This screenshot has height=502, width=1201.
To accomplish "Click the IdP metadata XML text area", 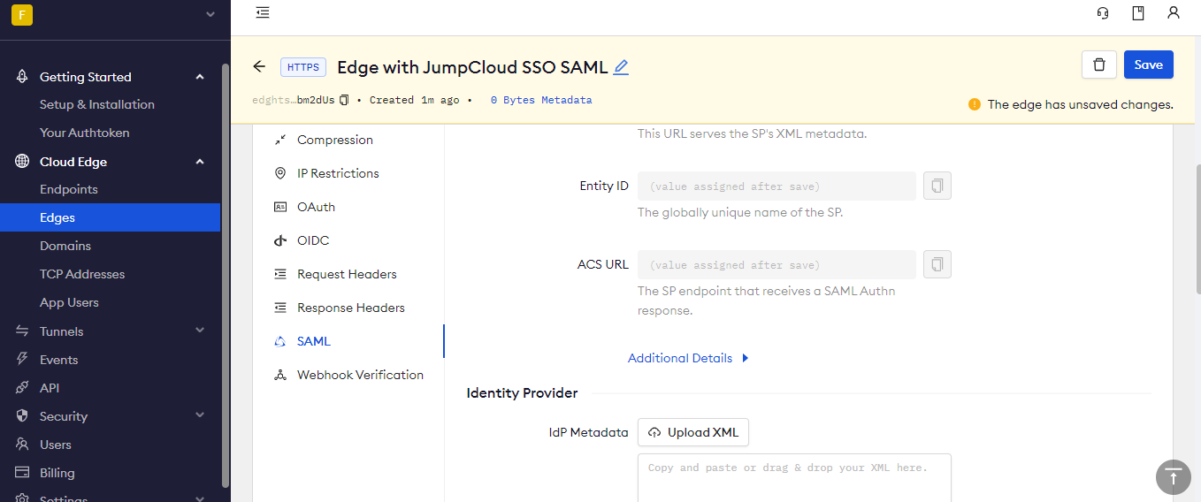I will click(x=794, y=477).
